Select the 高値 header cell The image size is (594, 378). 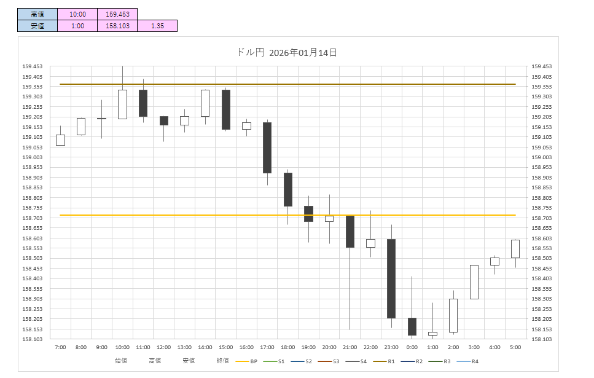pos(37,14)
